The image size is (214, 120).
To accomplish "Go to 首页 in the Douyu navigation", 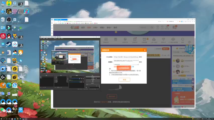I will coord(83,27).
